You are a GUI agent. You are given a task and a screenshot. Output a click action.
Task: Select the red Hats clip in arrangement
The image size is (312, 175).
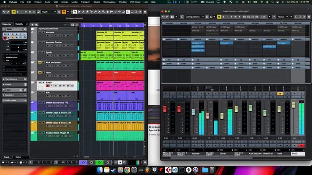click(120, 76)
